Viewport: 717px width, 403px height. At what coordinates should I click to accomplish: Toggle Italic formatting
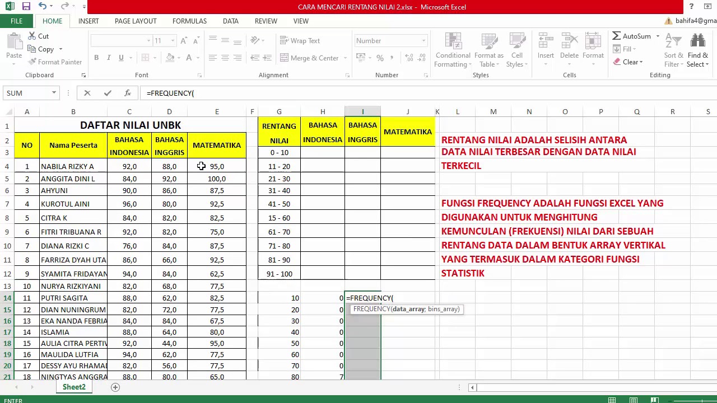coord(109,58)
